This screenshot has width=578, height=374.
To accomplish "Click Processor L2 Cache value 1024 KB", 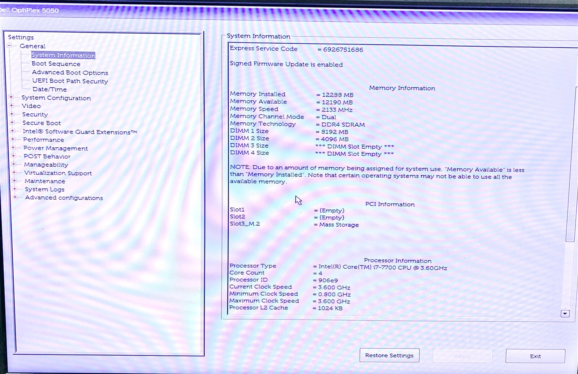I will [330, 308].
